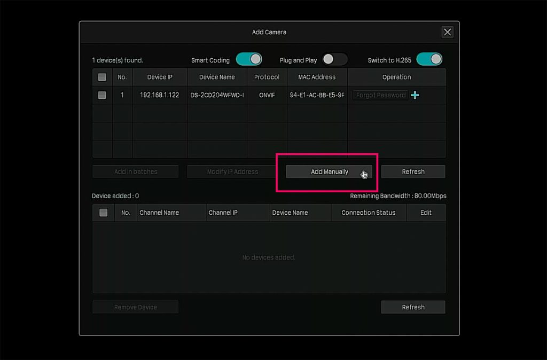This screenshot has height=360, width=547.
Task: Toggle the Smart Coding switch
Action: pyautogui.click(x=249, y=59)
